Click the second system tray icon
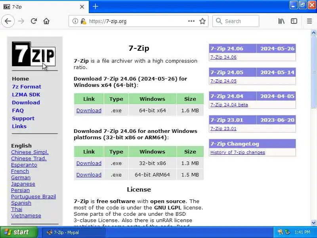317x238 pixels. [287, 232]
